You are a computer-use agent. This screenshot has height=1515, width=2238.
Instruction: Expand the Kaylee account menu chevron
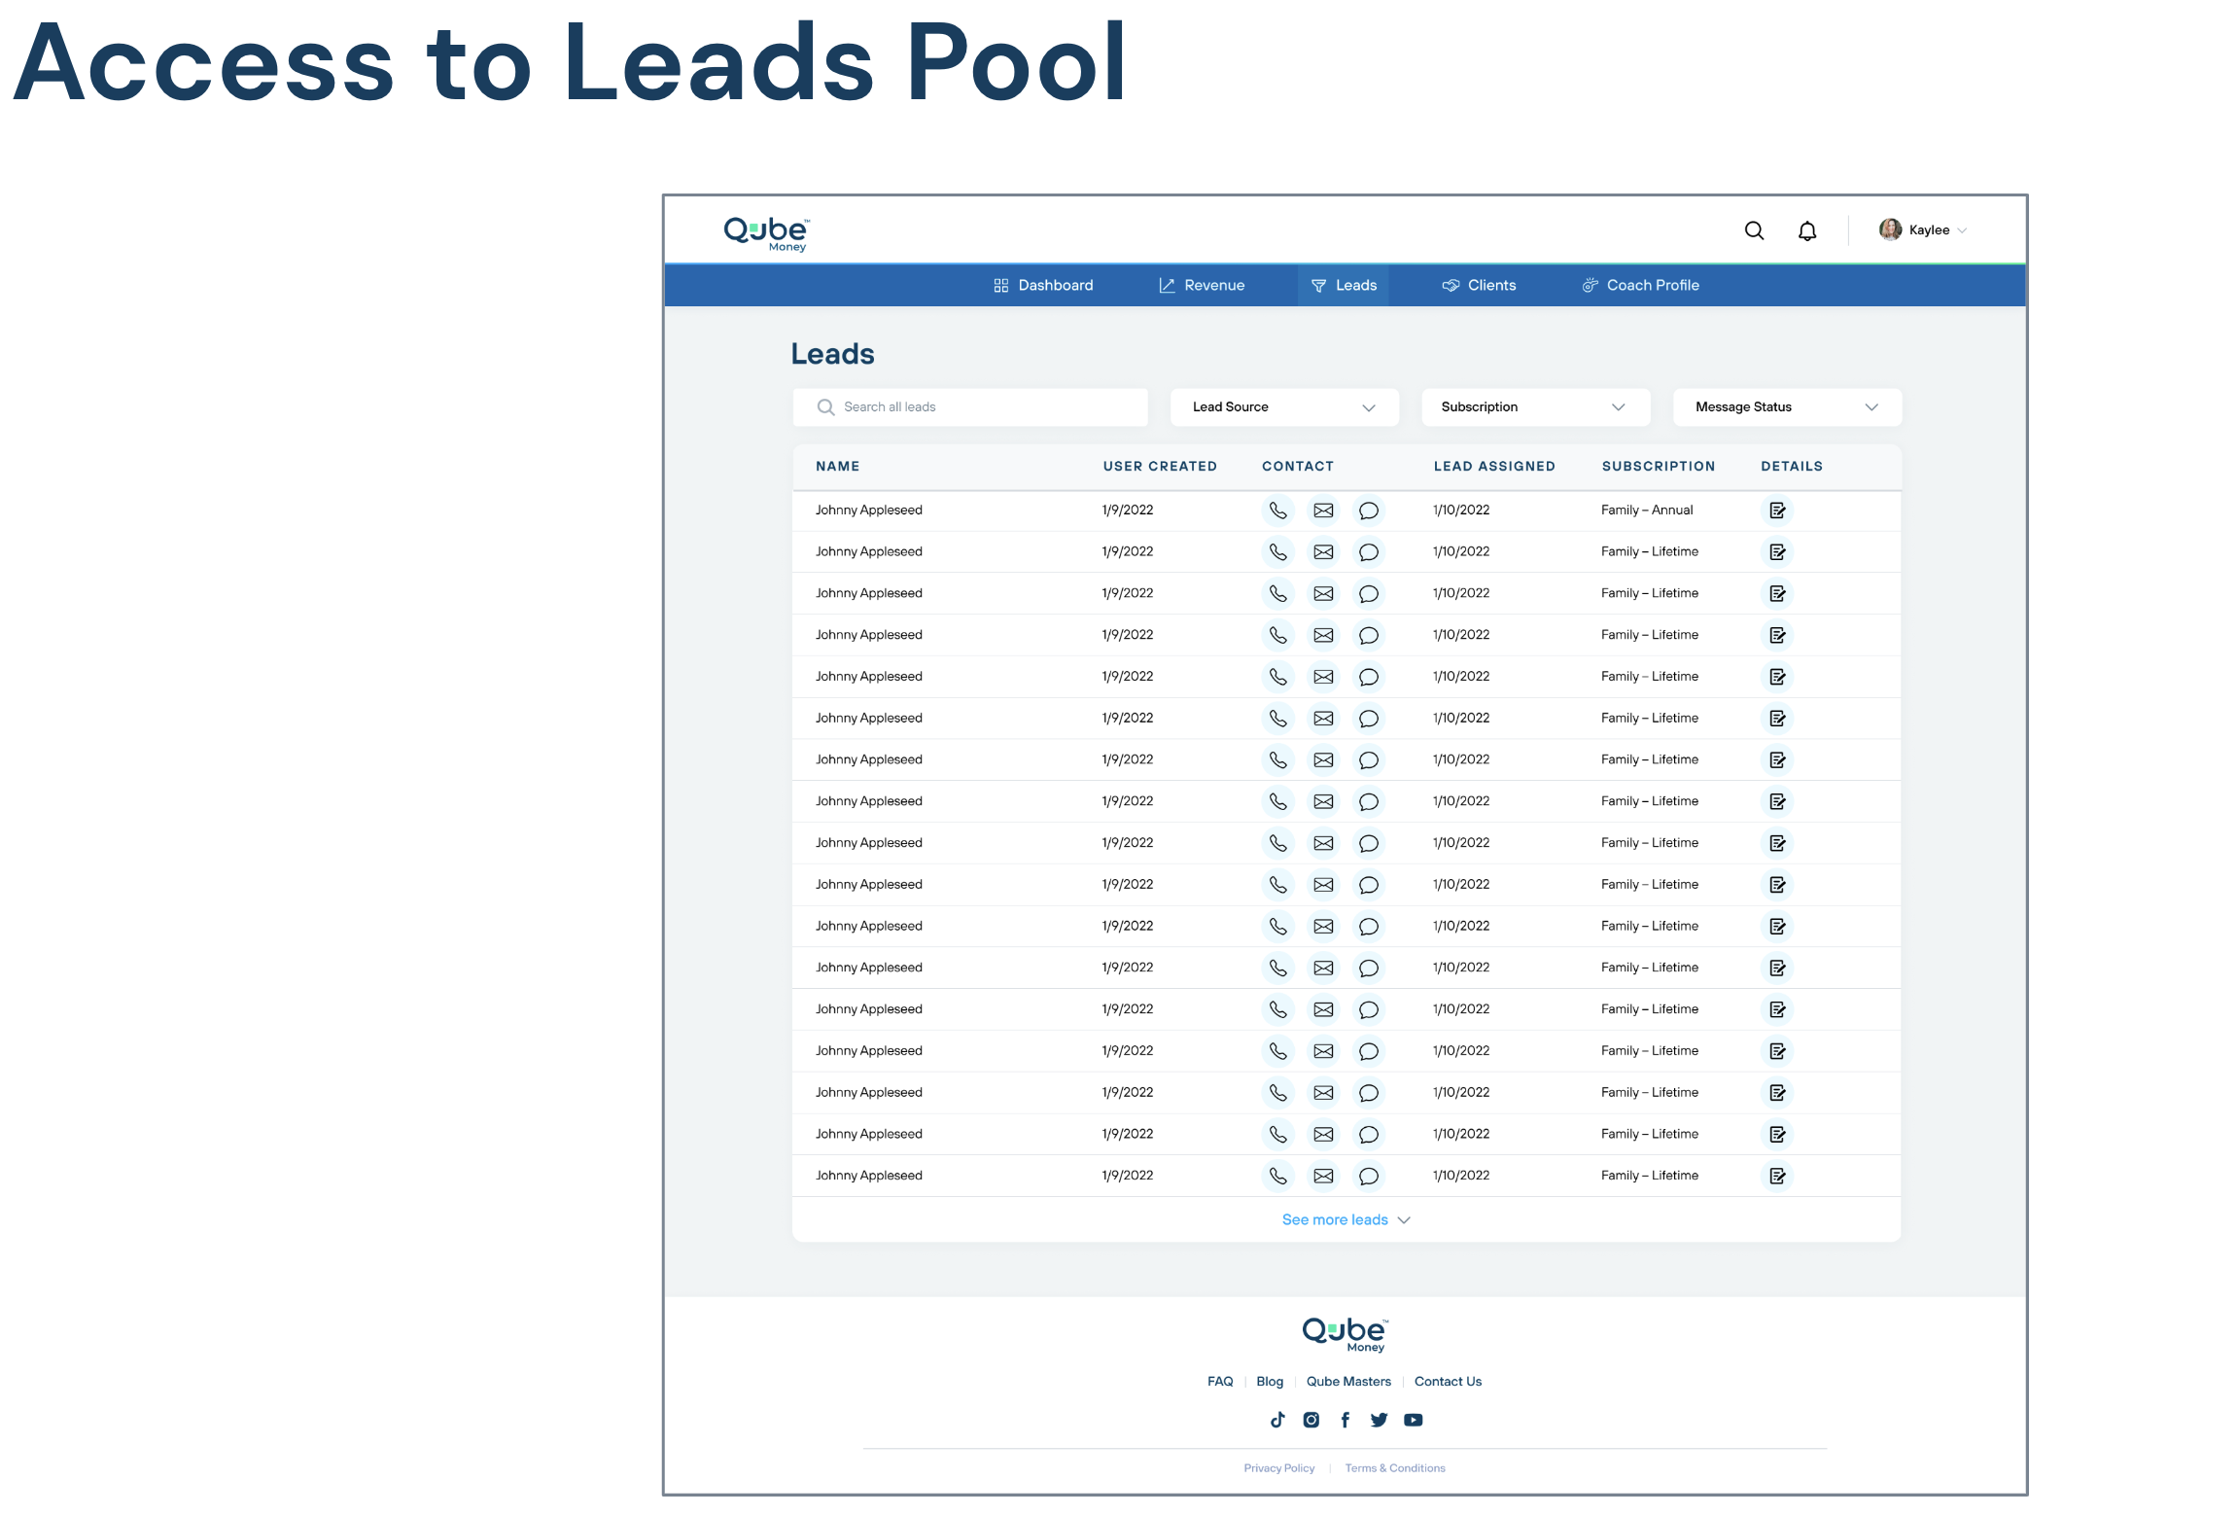tap(1962, 230)
